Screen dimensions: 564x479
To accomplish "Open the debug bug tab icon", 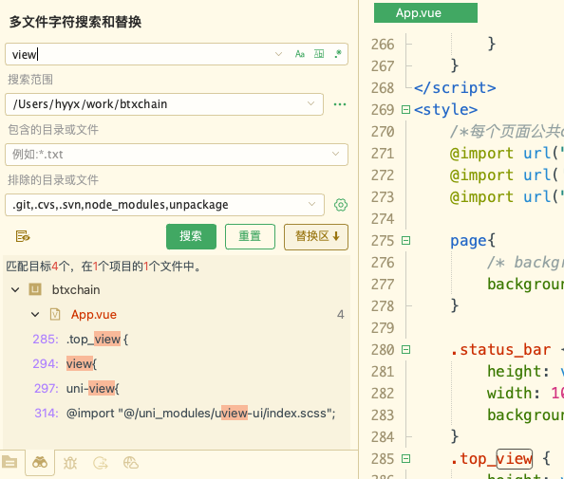I will 70,463.
